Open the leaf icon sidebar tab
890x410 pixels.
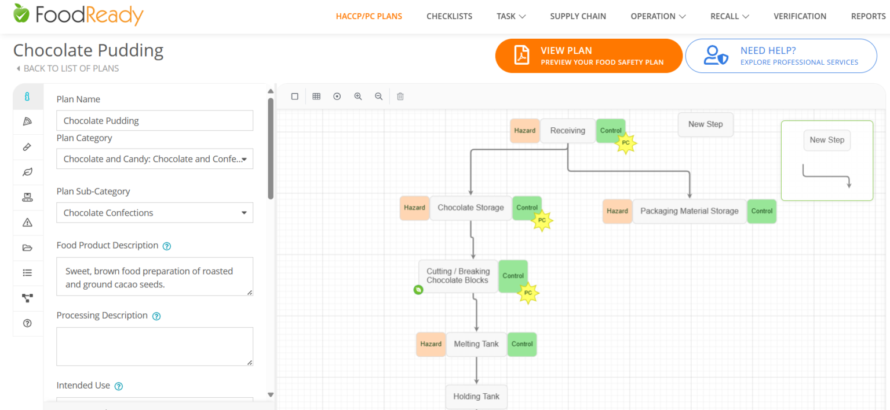pos(27,172)
